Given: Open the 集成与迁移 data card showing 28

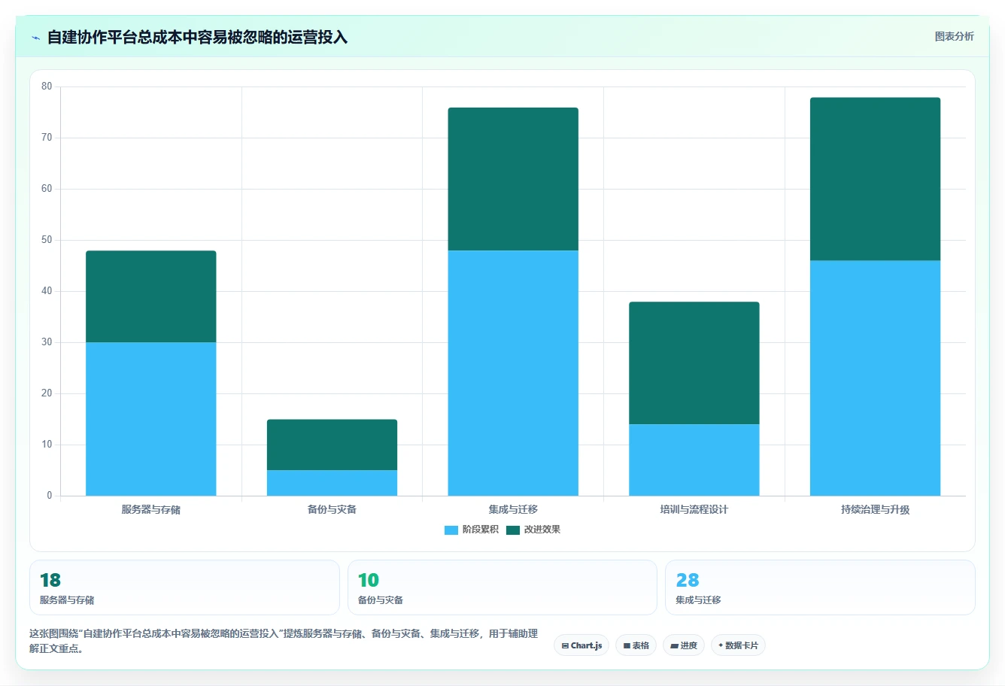Looking at the screenshot, I should pos(820,587).
